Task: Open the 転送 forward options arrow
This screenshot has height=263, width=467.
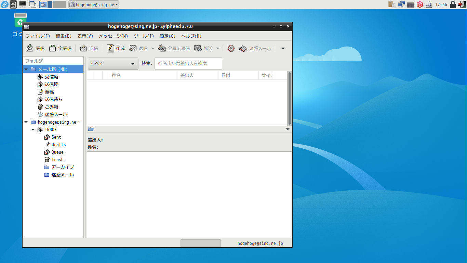Action: click(x=218, y=48)
